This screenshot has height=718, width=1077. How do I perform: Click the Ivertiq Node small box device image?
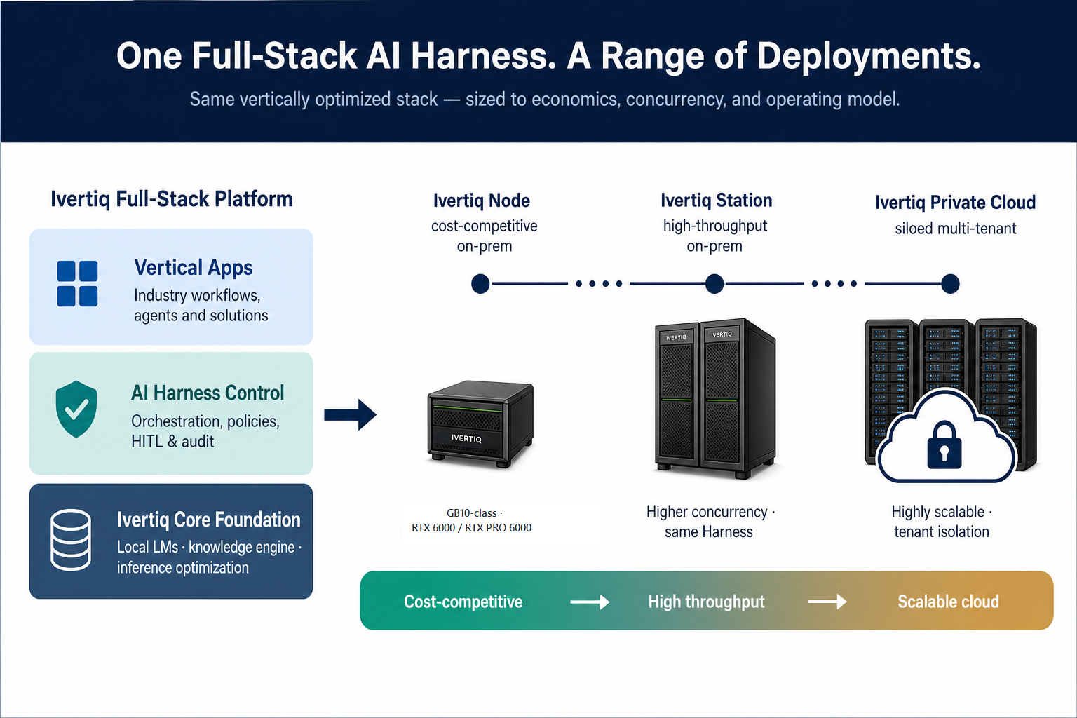click(480, 425)
